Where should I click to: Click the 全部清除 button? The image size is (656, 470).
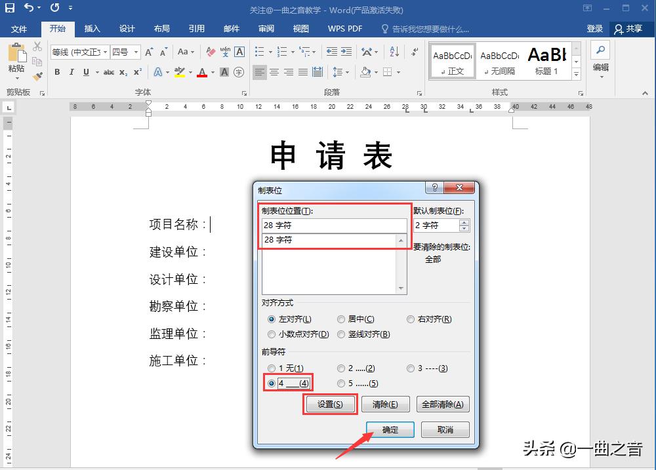(443, 404)
